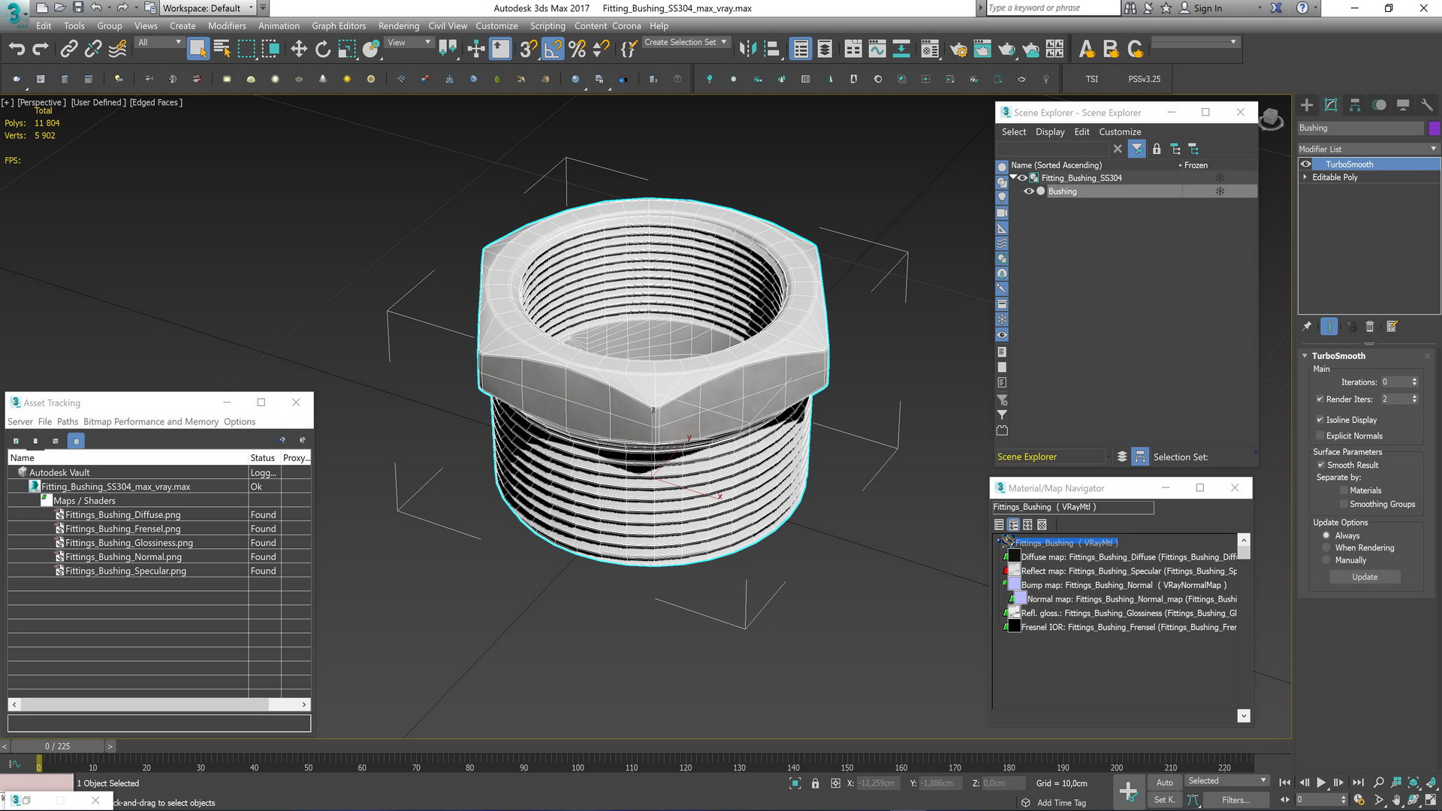Open the Rendering menu
1442x811 pixels.
pyautogui.click(x=398, y=26)
